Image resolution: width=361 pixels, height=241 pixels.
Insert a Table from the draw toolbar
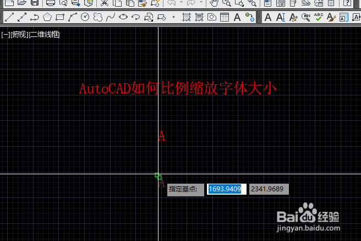tap(225, 17)
